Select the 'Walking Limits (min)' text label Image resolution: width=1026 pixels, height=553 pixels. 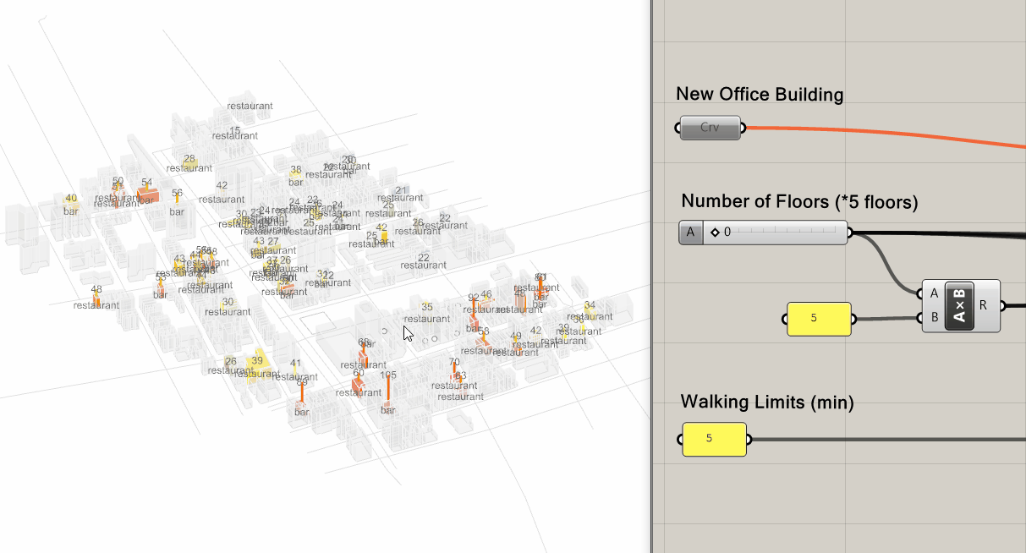tap(766, 402)
